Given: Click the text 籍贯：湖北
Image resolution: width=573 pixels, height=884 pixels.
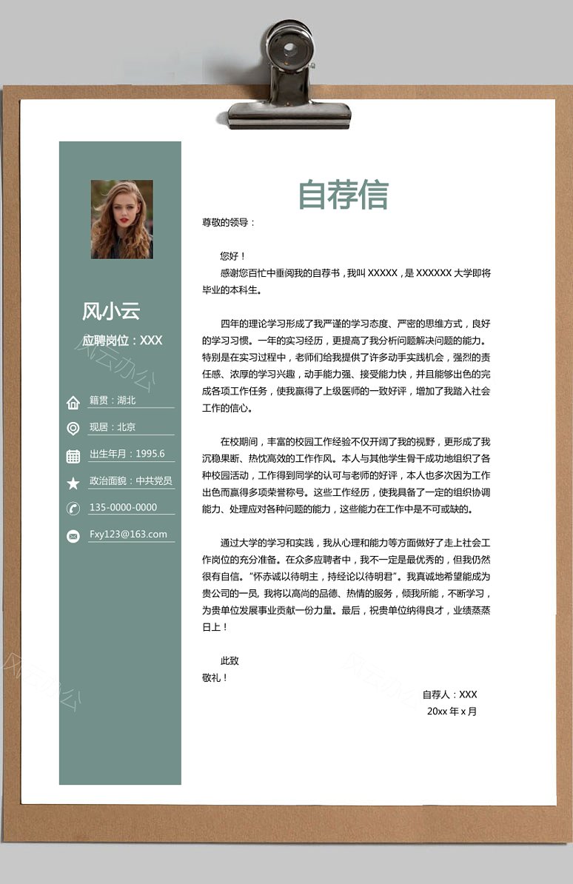Looking at the screenshot, I should pos(113,401).
